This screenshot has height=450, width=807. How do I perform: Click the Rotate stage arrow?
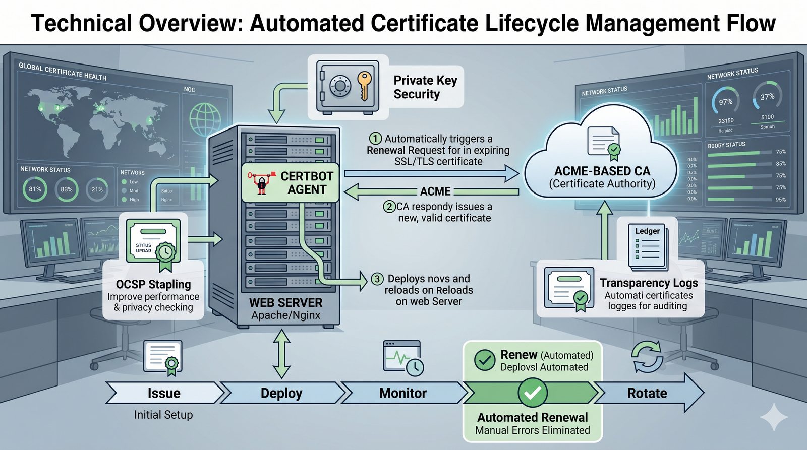647,393
